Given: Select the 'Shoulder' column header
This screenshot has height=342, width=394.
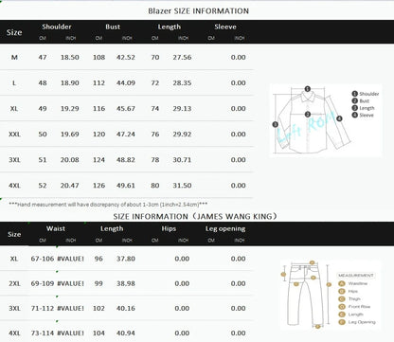Looking at the screenshot, I should click(x=57, y=27).
